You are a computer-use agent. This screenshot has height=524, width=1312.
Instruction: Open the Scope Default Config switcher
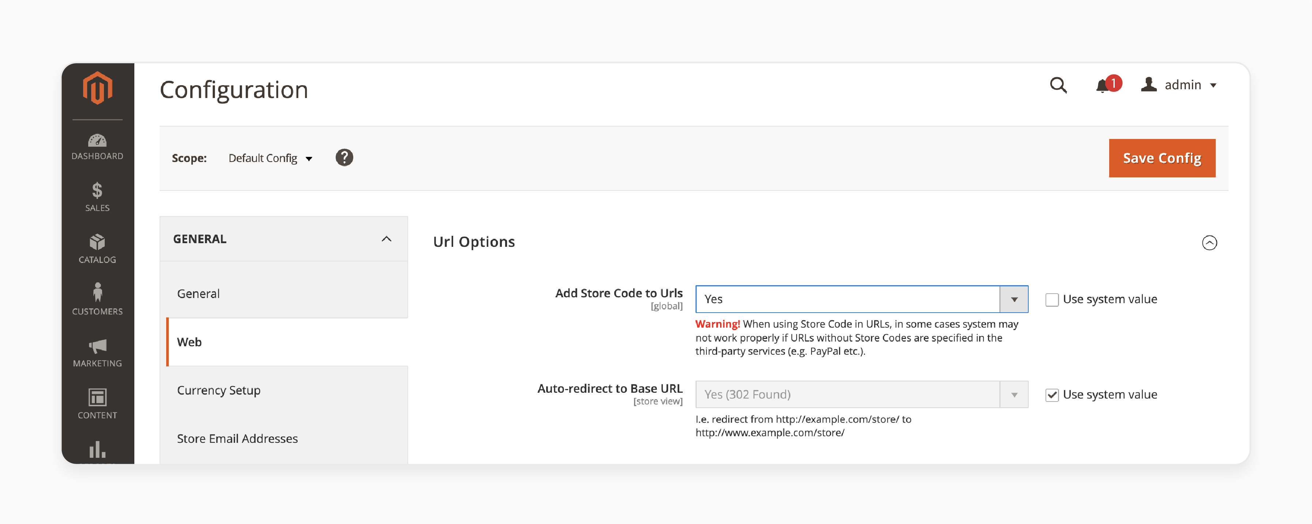coord(271,158)
